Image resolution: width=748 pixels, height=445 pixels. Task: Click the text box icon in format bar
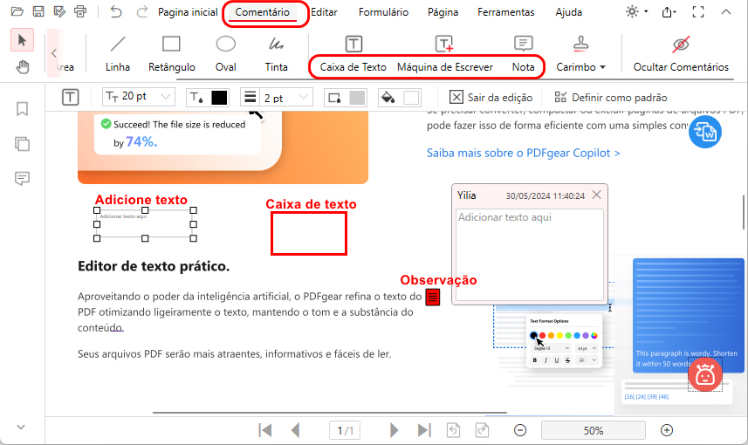(70, 98)
